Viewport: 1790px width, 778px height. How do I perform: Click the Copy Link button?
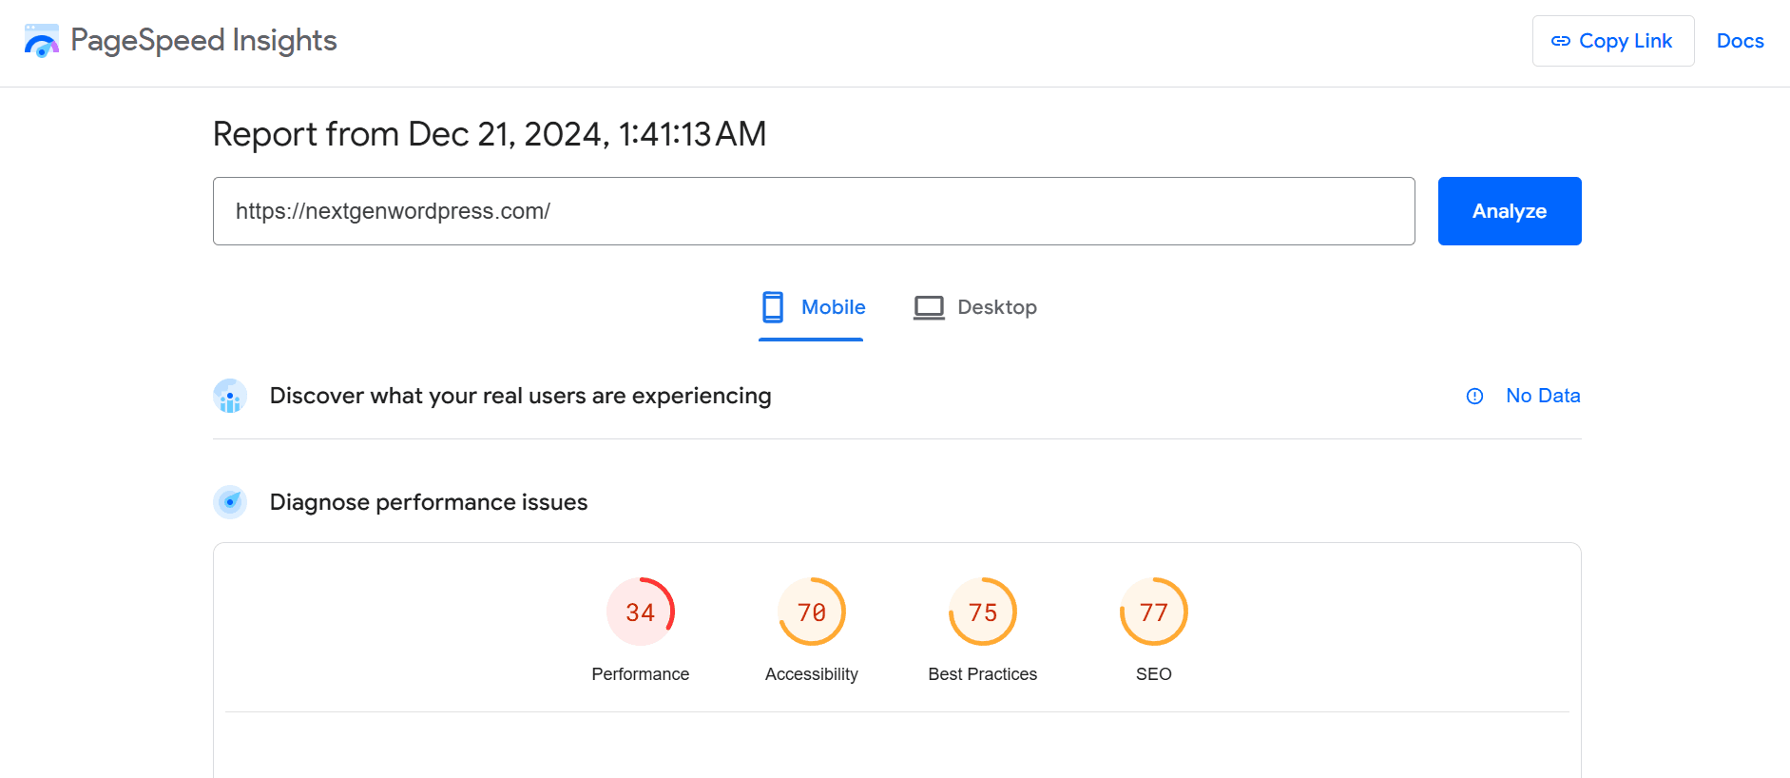[x=1612, y=41]
